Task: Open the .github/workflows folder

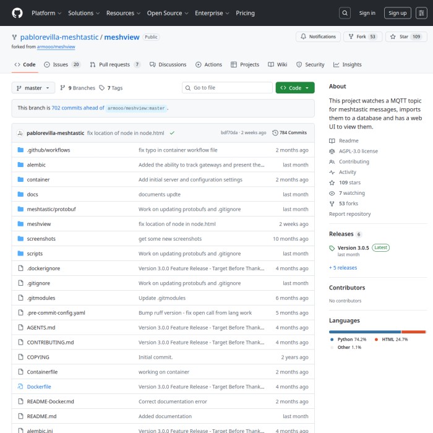Action: [48, 150]
